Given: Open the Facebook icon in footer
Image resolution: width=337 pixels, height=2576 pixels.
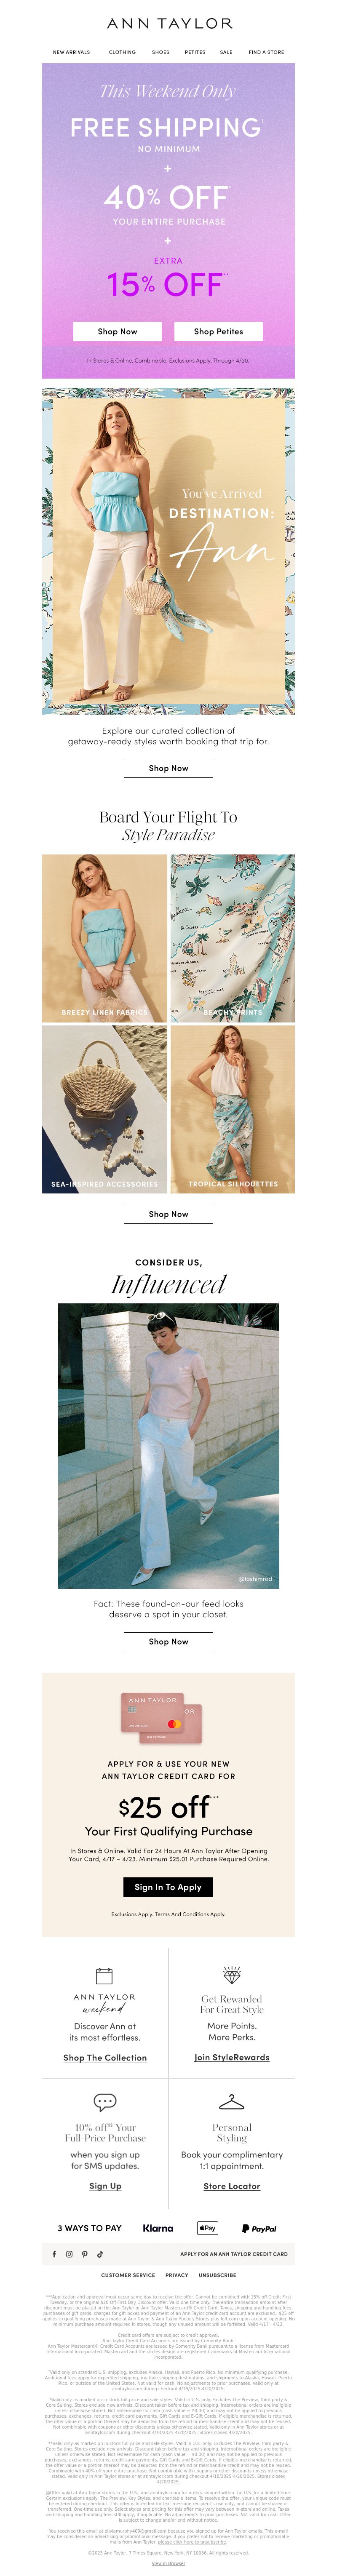Looking at the screenshot, I should [54, 2254].
